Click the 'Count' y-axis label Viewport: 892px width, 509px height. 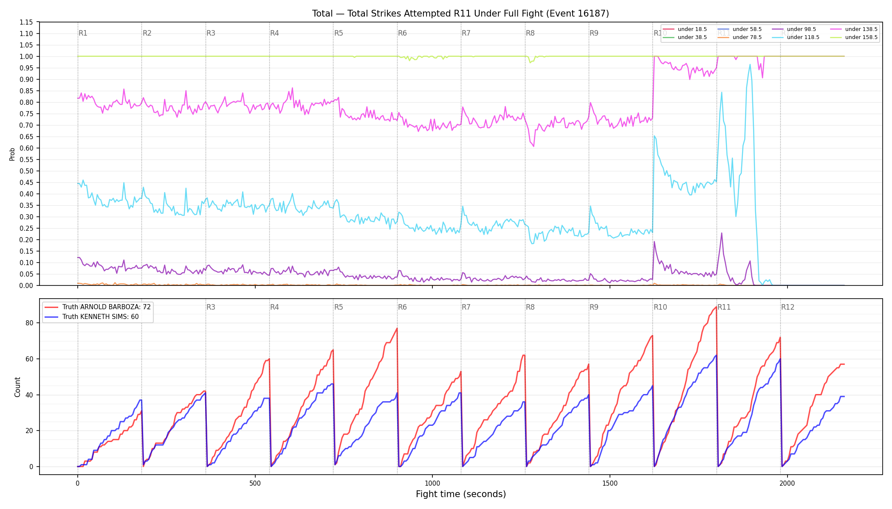pyautogui.click(x=17, y=387)
